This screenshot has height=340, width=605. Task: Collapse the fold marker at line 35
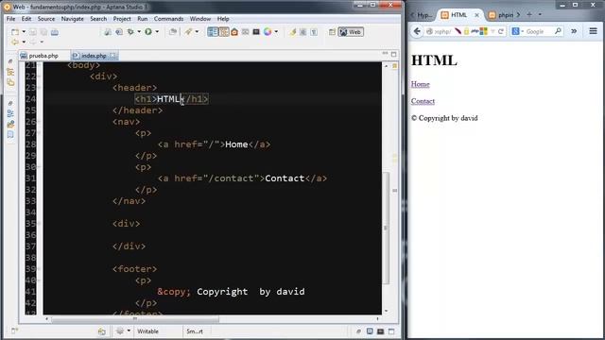click(x=40, y=224)
